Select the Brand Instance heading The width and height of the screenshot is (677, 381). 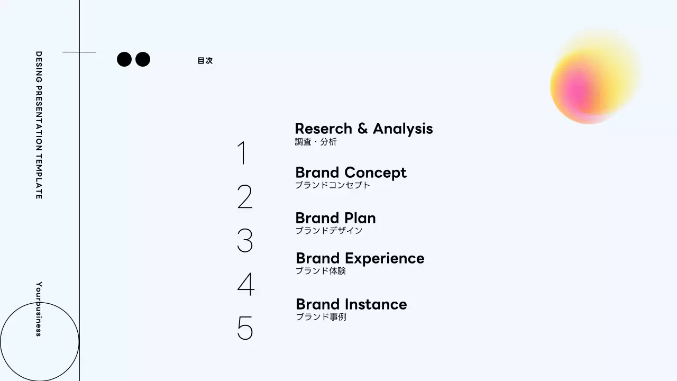point(351,304)
